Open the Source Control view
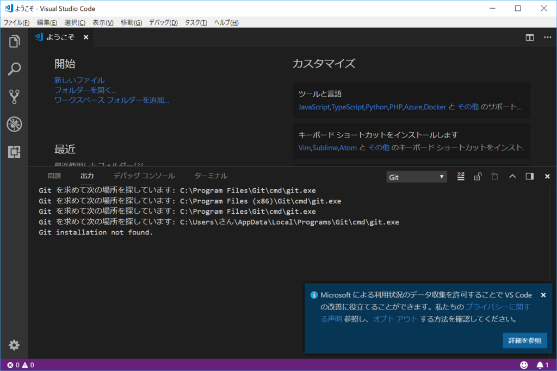This screenshot has width=557, height=371. coord(14,96)
